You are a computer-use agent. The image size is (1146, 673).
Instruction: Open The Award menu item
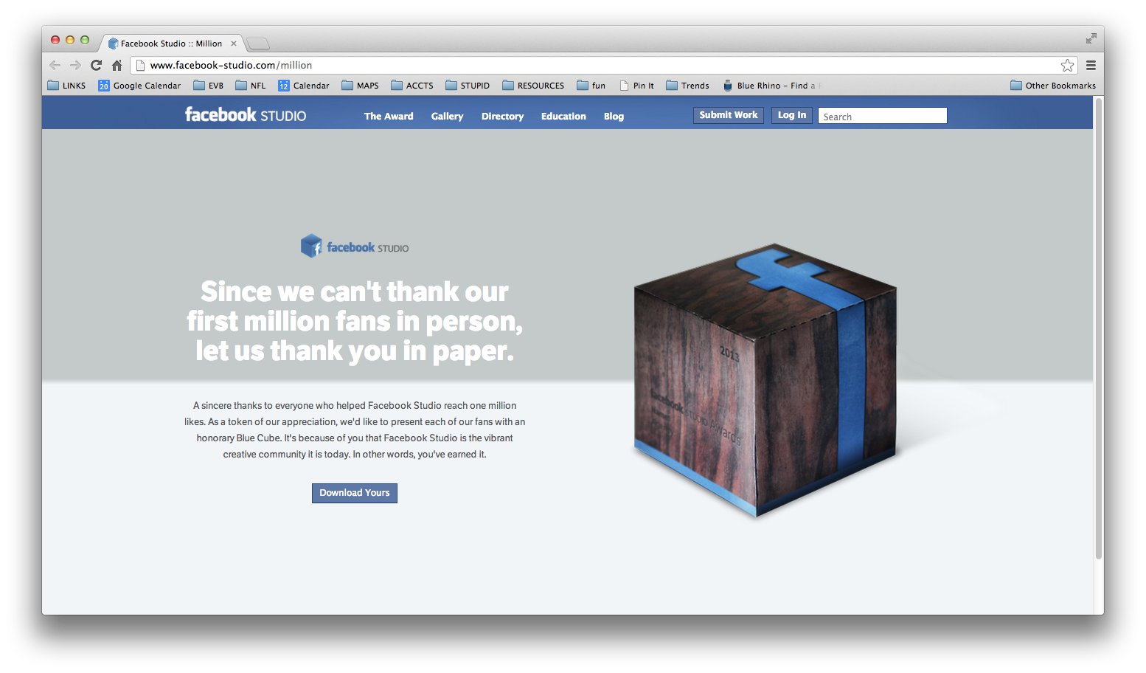pos(389,116)
